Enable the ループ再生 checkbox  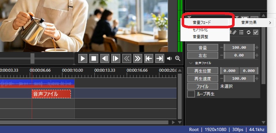tap(191, 94)
